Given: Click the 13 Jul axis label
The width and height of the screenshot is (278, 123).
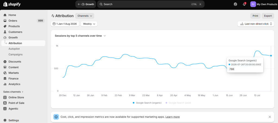Looking at the screenshot, I should (x=257, y=95).
